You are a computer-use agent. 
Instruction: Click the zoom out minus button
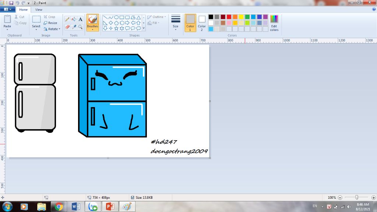tap(340, 198)
